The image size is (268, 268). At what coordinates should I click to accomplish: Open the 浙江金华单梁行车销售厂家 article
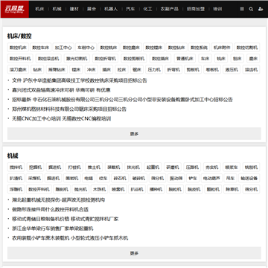pos(53,229)
